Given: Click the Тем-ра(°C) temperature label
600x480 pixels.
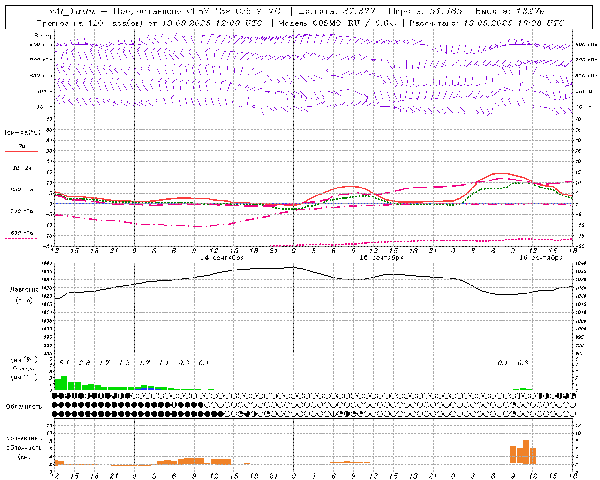Looking at the screenshot, I should (x=22, y=133).
